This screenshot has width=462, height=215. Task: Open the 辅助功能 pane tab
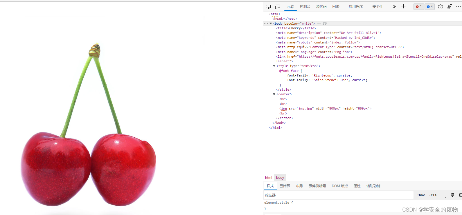tap(373, 186)
